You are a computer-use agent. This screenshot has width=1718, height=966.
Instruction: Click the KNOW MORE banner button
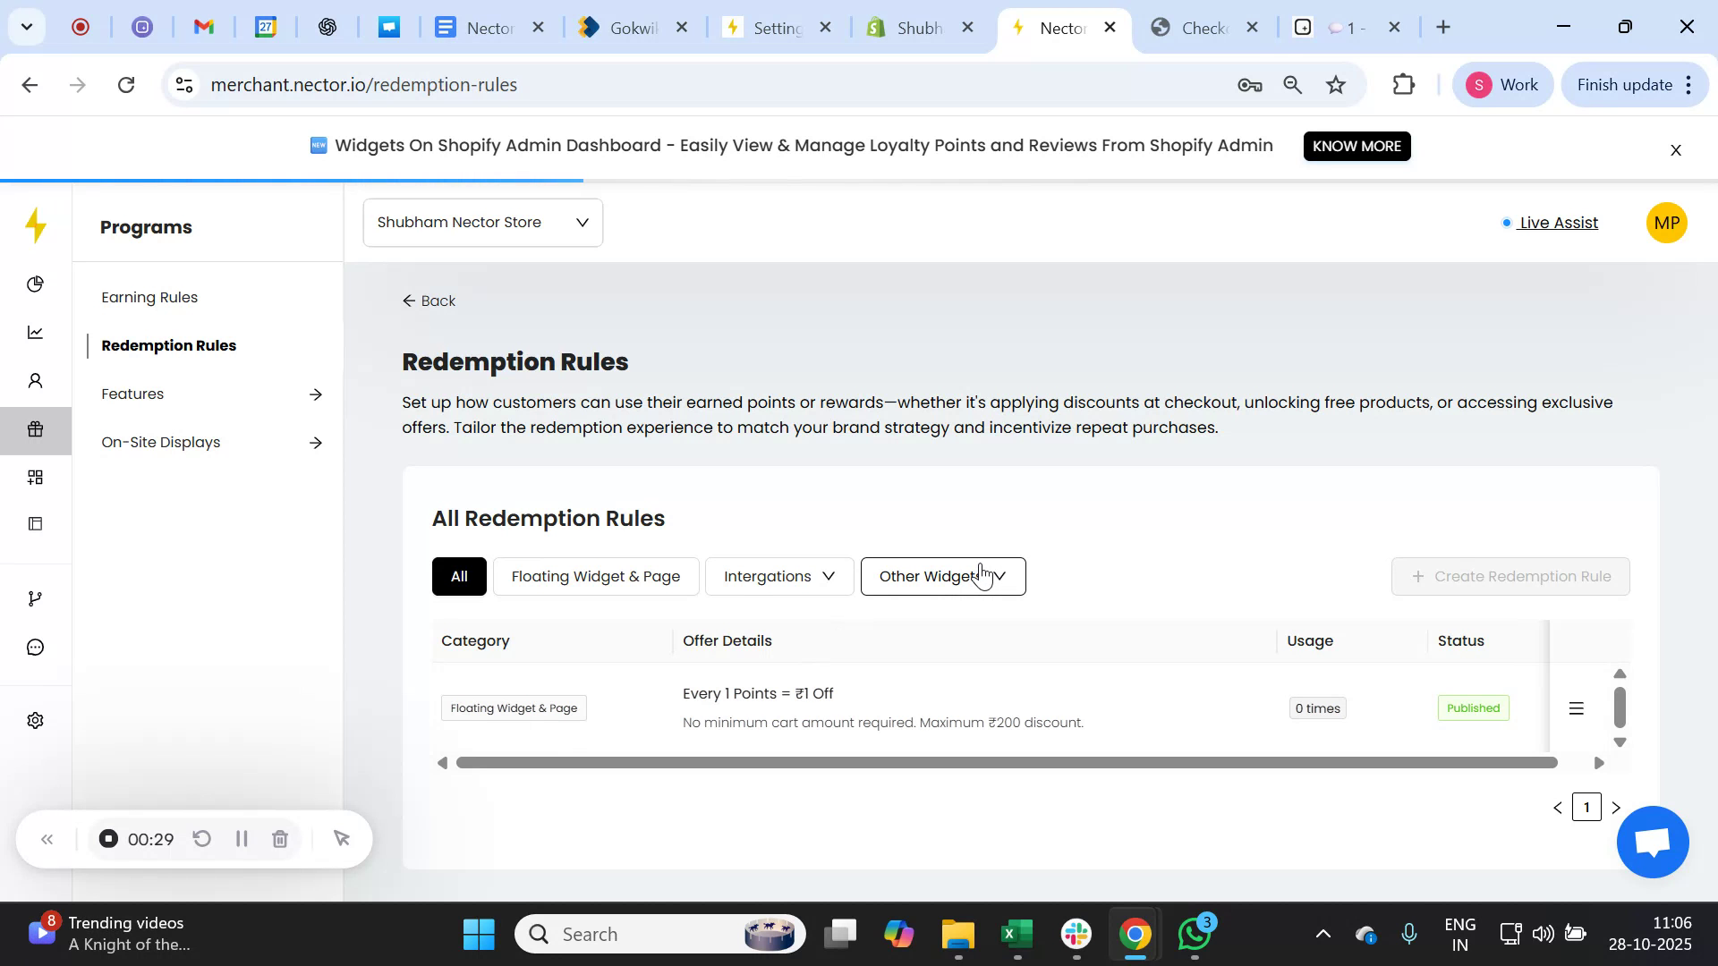(1357, 146)
